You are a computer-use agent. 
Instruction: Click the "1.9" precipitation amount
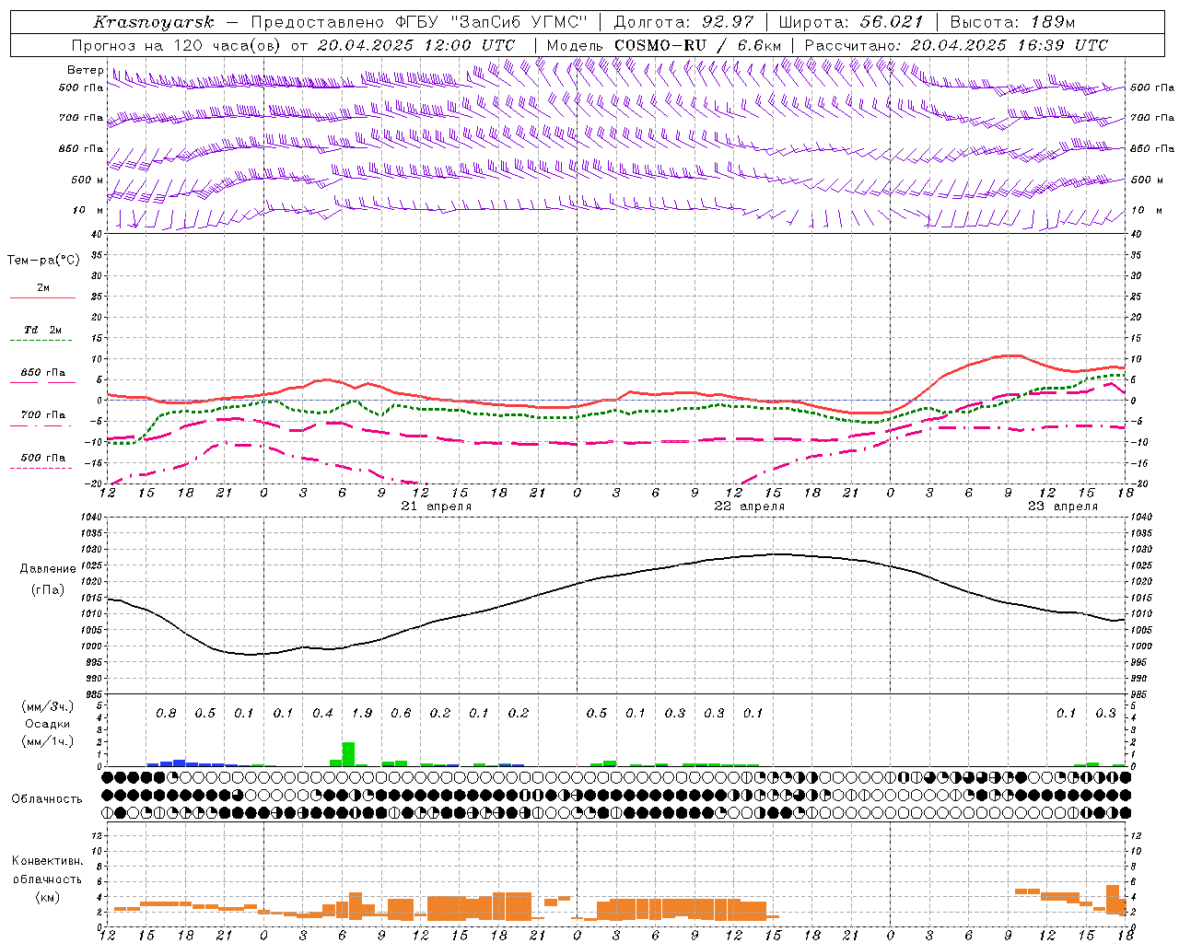pos(362,714)
